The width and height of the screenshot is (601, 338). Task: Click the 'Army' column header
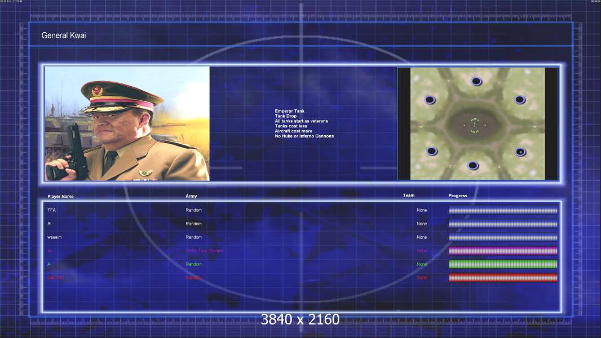tap(191, 196)
